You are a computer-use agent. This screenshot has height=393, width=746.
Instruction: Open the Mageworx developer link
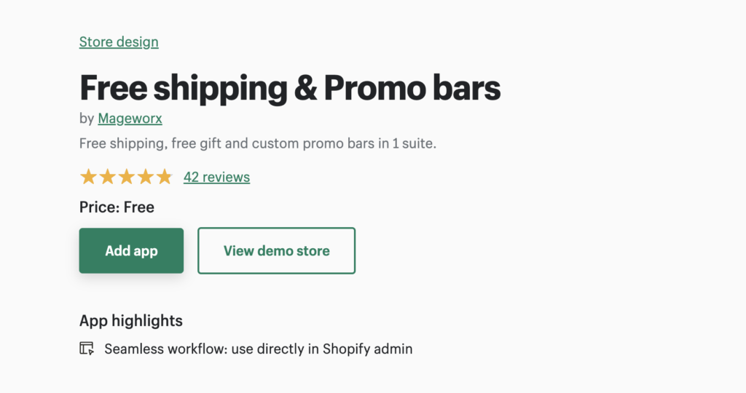click(130, 119)
